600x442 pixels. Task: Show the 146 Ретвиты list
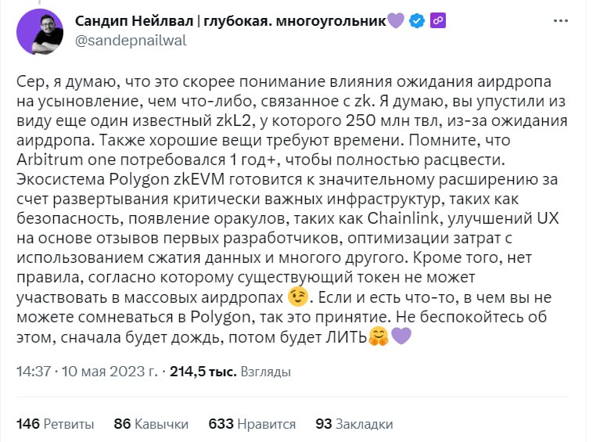coord(56,424)
